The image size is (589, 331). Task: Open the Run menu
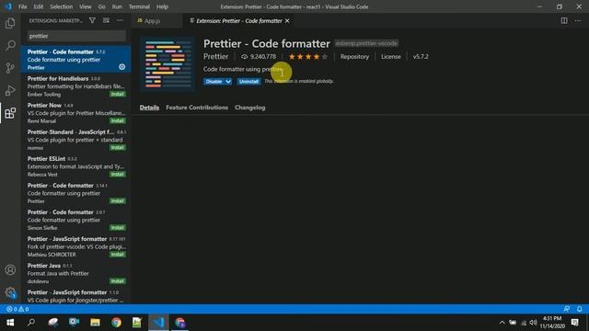click(x=117, y=6)
